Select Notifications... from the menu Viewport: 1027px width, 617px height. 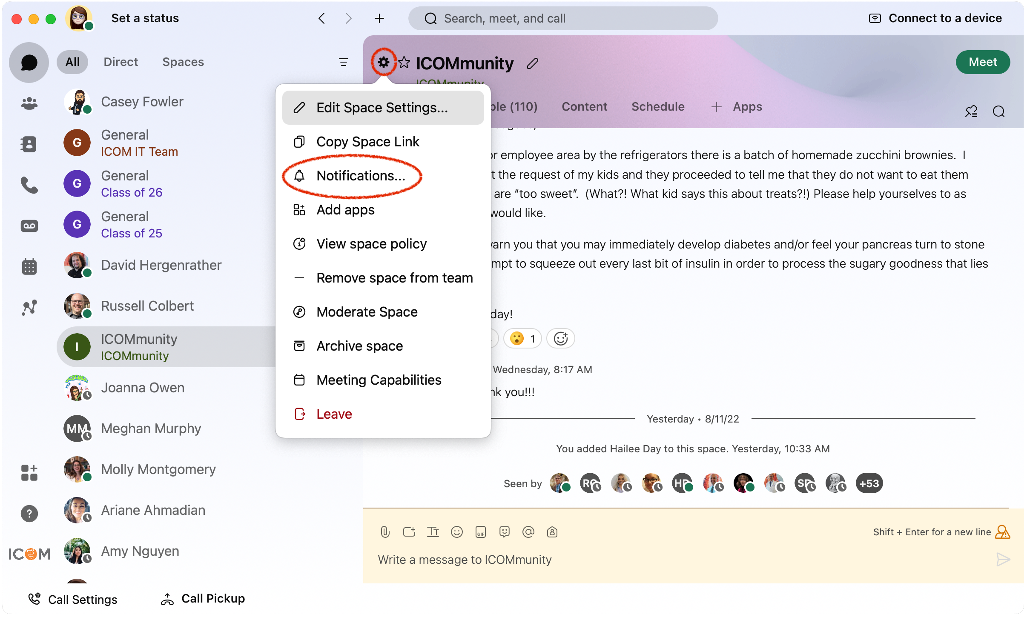point(360,176)
